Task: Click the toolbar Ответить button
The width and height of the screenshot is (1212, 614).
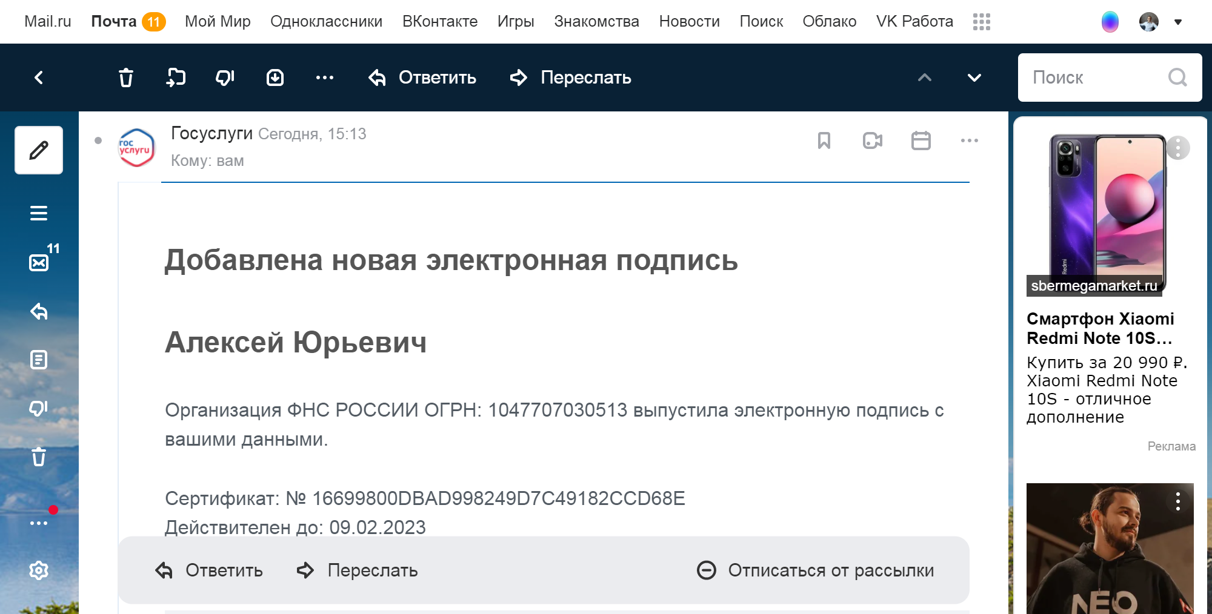Action: point(422,78)
